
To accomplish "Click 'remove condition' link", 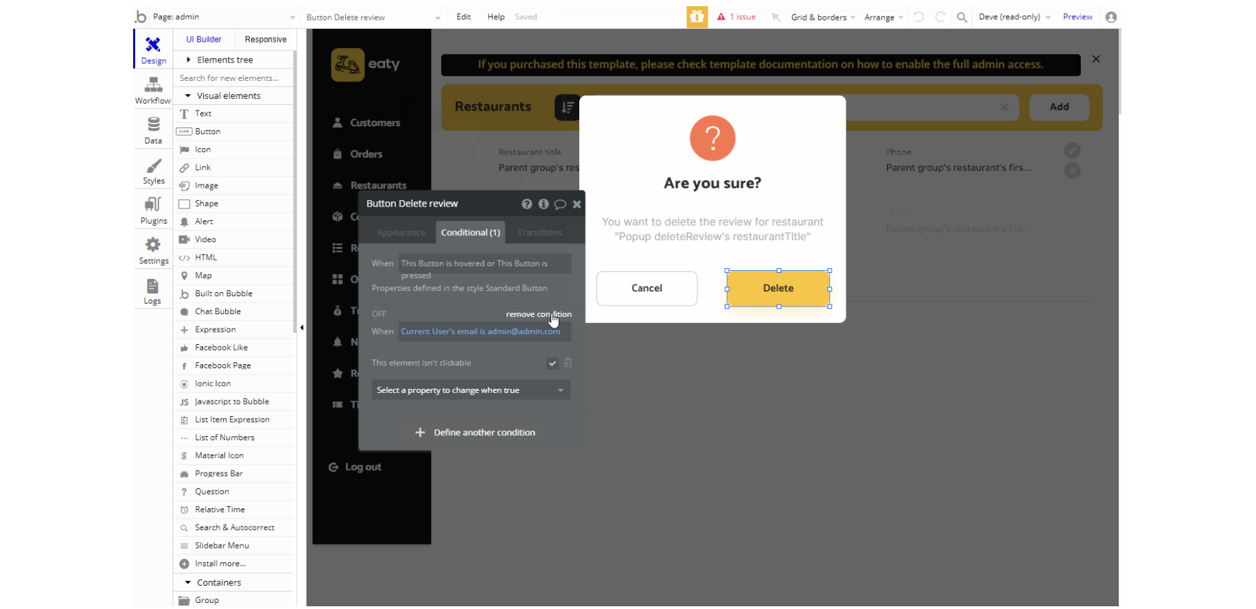I will click(x=539, y=314).
